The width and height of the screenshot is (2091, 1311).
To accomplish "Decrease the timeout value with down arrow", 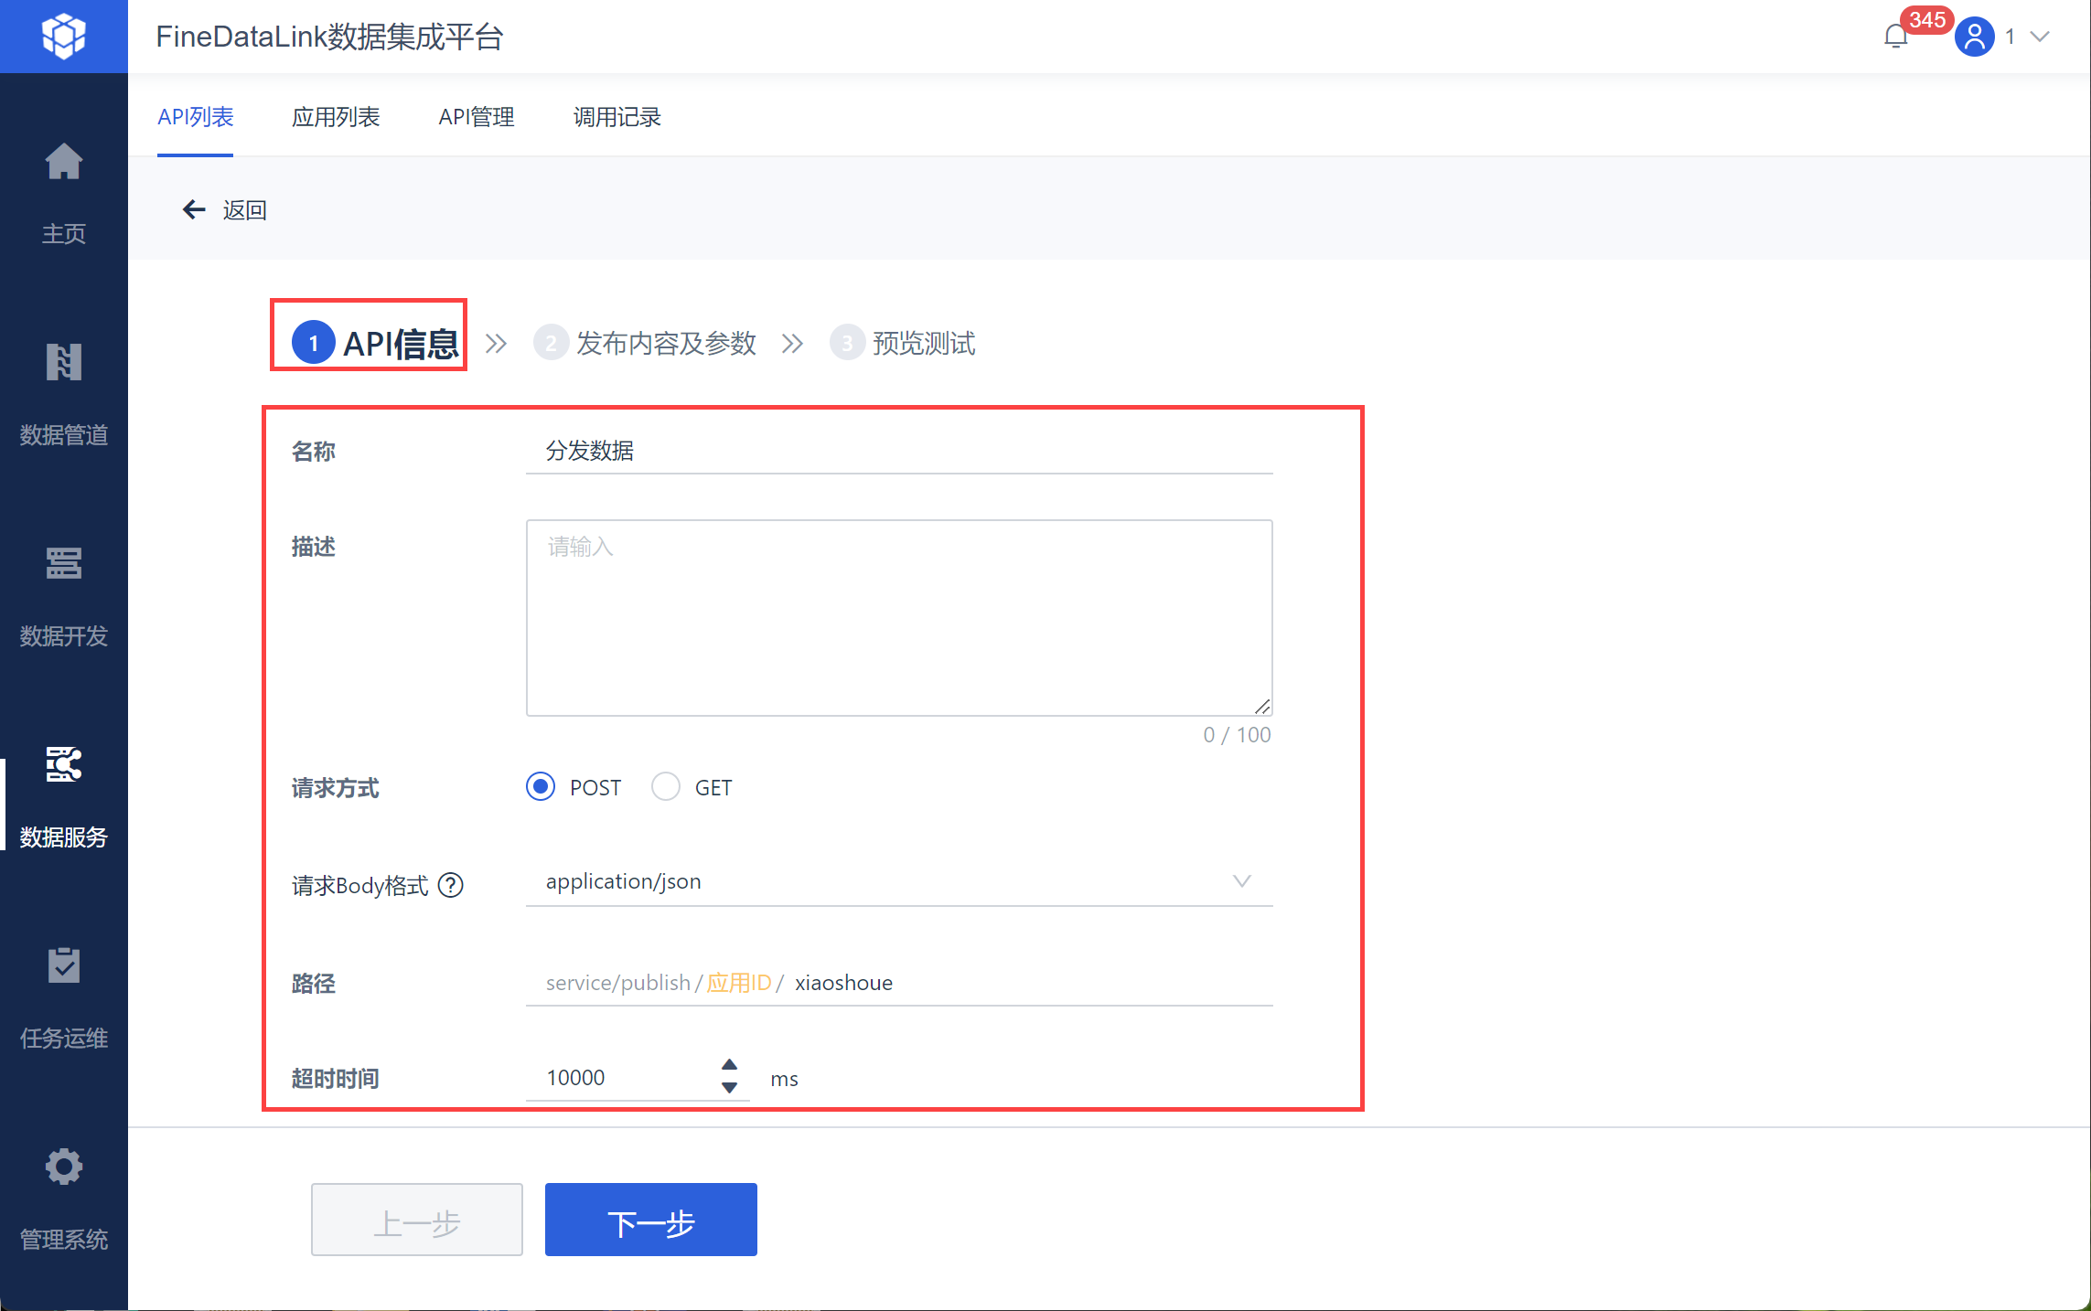I will click(729, 1088).
